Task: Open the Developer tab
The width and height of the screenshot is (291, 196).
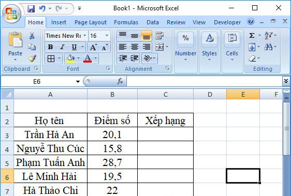Action: pos(227,22)
